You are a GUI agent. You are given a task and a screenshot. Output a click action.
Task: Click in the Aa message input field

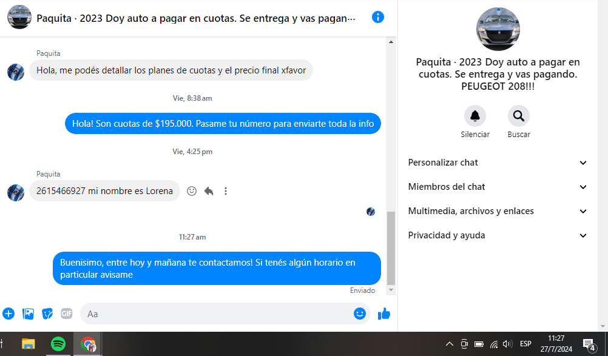pyautogui.click(x=217, y=314)
